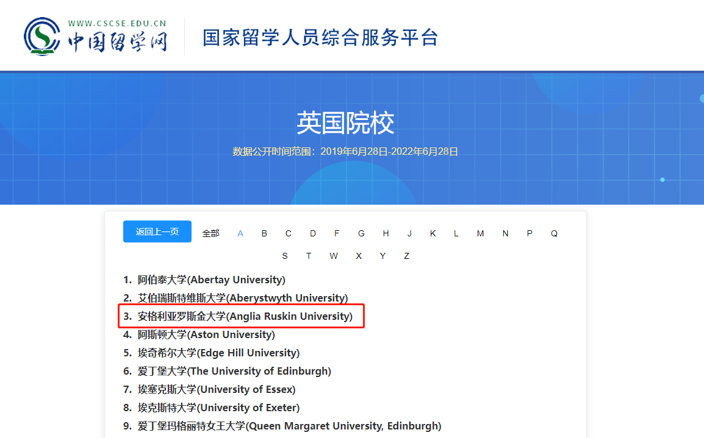Click the CSCSE green logo icon
Screen dimensions: 704x438
(41, 37)
